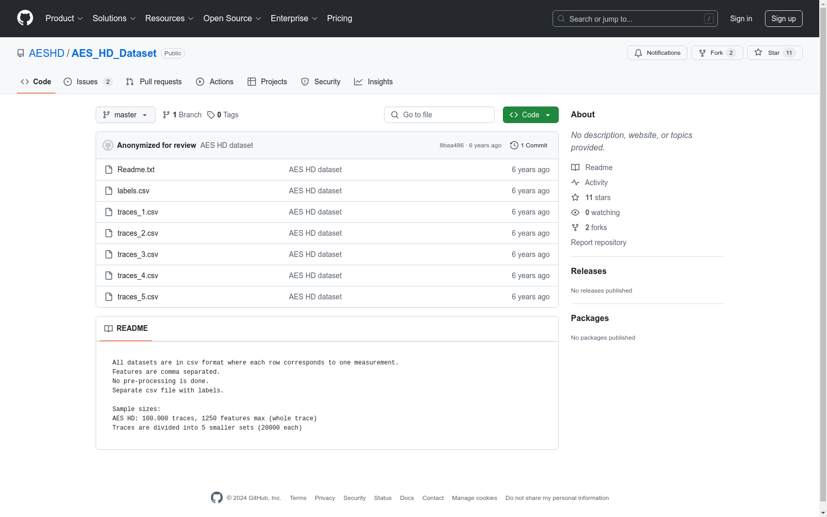The image size is (827, 517).
Task: Fork this repository
Action: click(717, 53)
